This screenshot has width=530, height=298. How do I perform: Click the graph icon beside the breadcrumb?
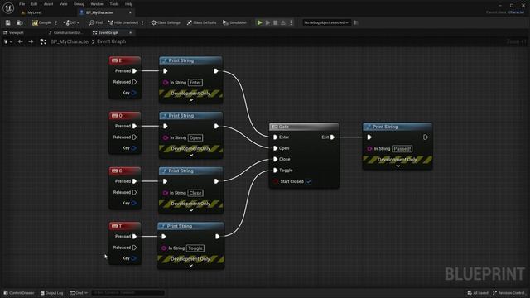pos(43,41)
